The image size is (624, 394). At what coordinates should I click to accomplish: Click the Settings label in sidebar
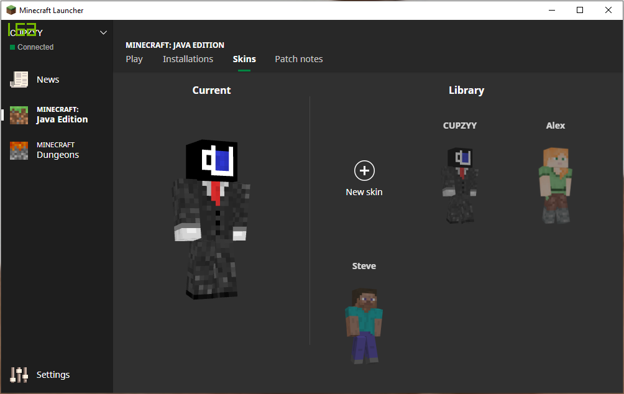[53, 375]
